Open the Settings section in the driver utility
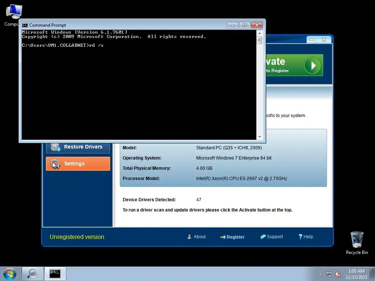The width and height of the screenshot is (375, 281). tap(78, 164)
